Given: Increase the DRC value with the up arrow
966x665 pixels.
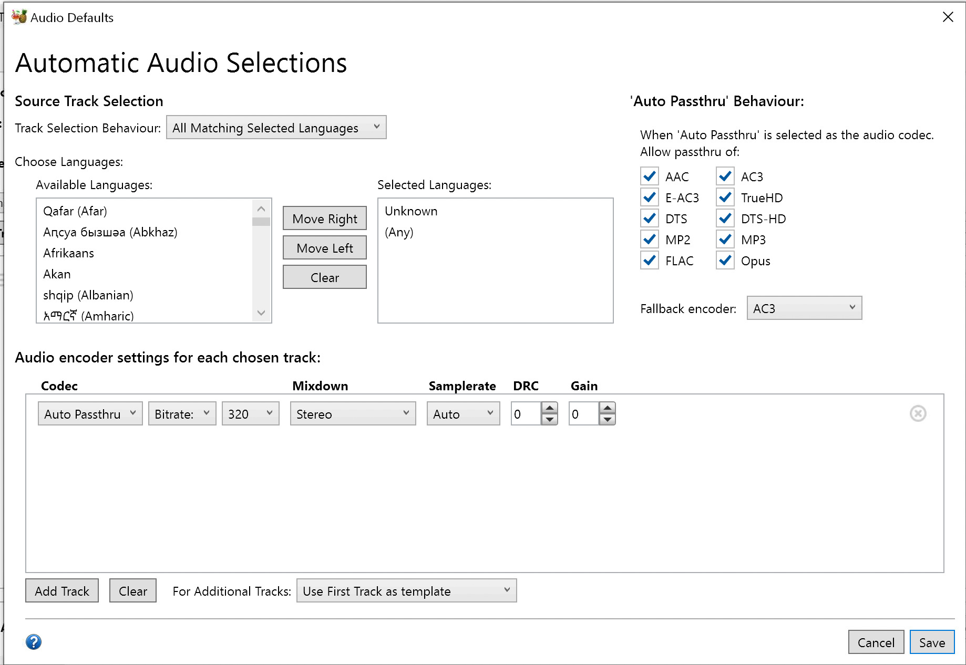Looking at the screenshot, I should 550,408.
